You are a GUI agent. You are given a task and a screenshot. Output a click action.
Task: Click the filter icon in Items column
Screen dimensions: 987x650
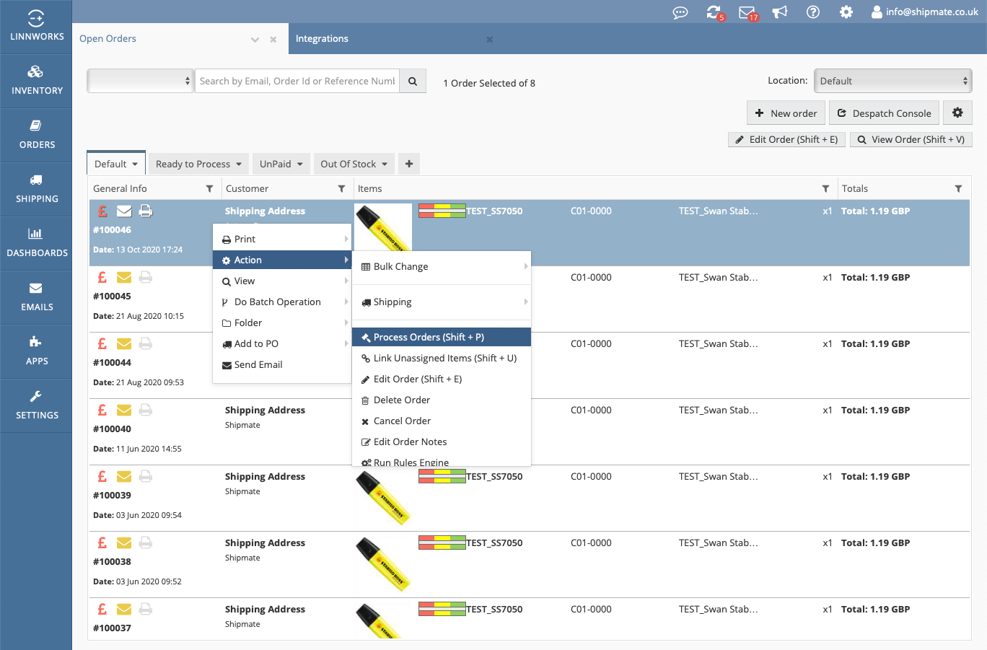[825, 189]
